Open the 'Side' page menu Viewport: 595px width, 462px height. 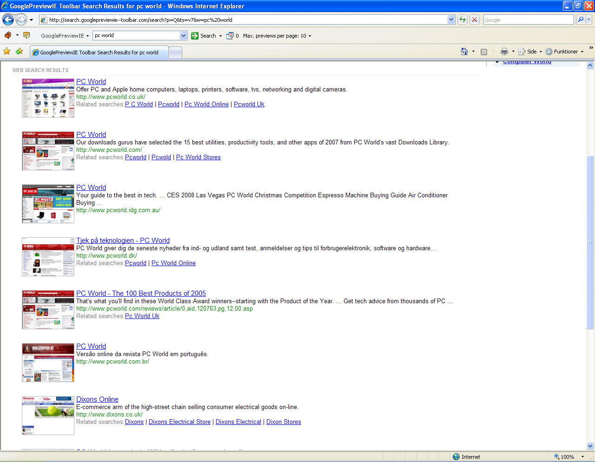coord(530,52)
